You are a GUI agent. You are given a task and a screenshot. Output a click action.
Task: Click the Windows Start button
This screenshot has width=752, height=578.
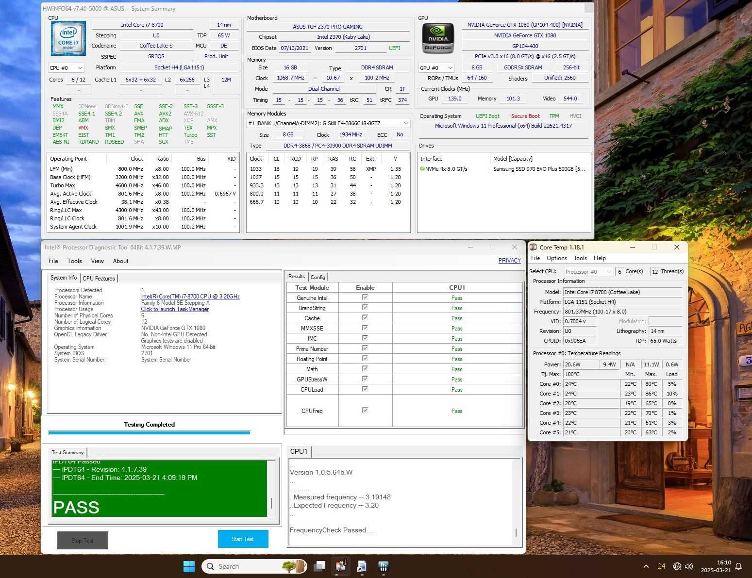[x=189, y=566]
